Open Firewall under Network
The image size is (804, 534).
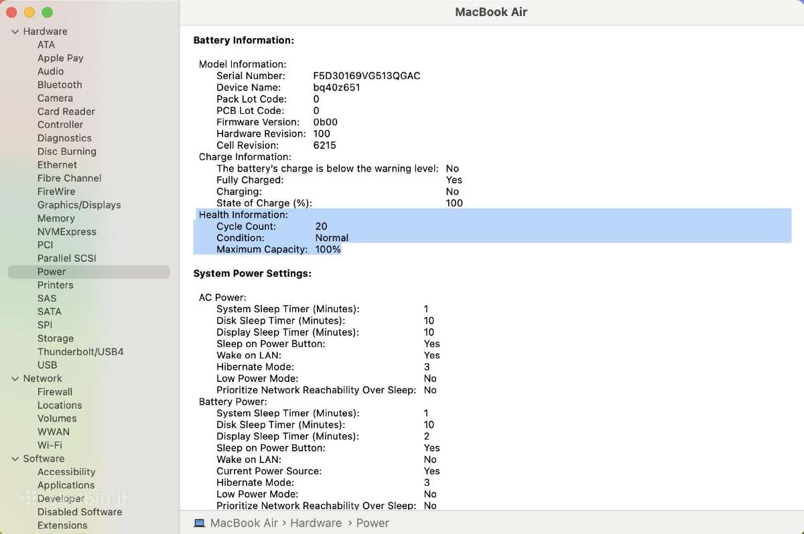pos(55,393)
